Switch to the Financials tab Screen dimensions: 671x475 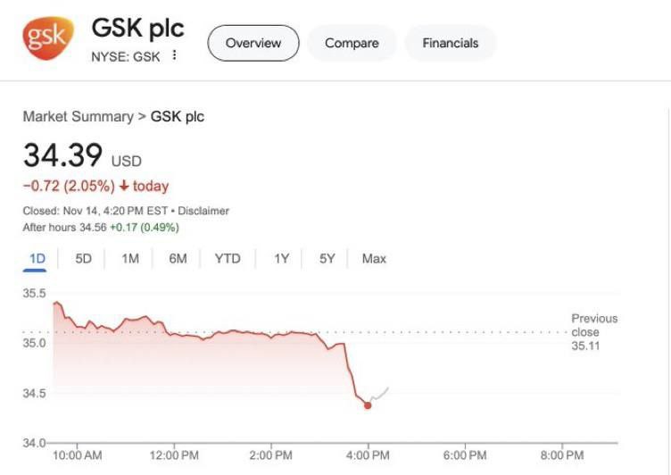tap(451, 43)
